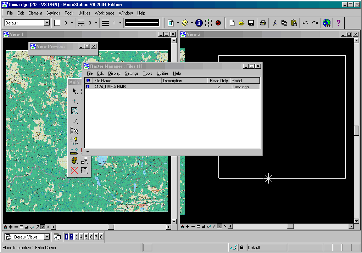This screenshot has width=362, height=253.
Task: Expand the line weight dropdown arrow
Action: 120,23
